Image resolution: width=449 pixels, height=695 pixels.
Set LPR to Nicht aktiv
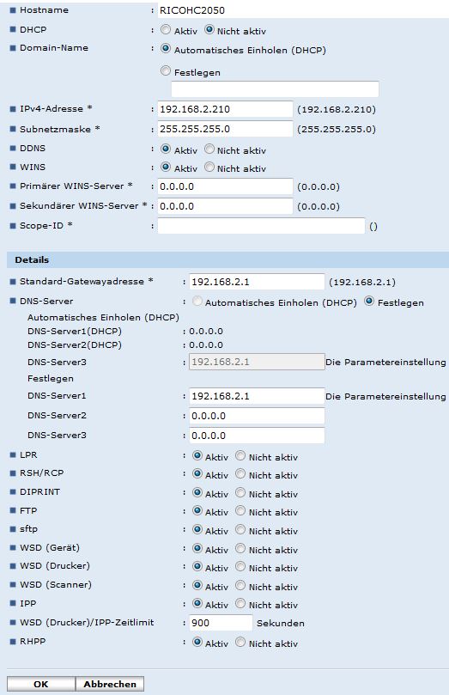[x=240, y=455]
